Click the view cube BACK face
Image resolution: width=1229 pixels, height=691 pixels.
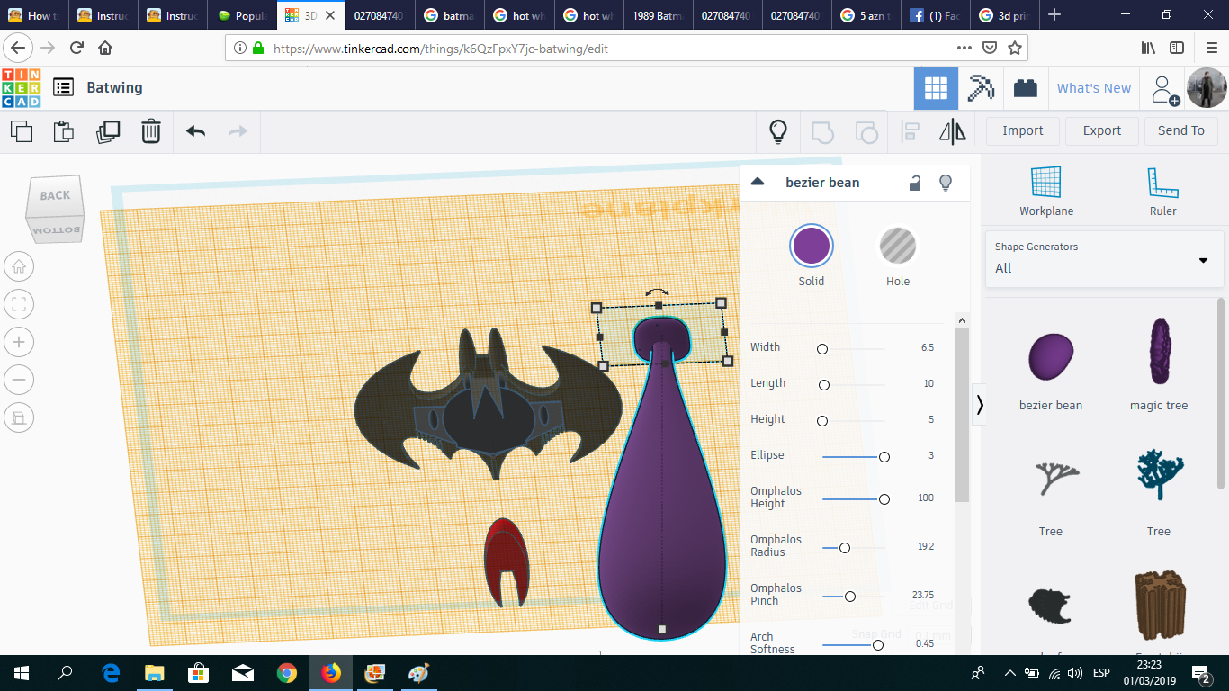(55, 196)
